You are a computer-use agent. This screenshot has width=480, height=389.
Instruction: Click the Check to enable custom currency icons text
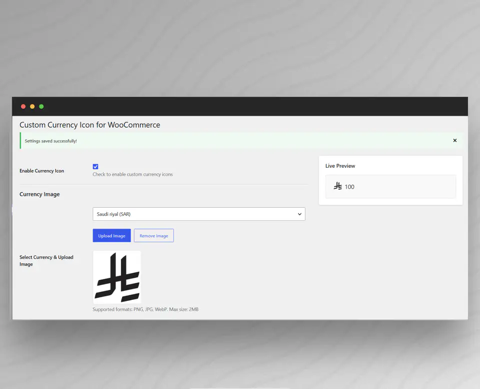pos(132,174)
